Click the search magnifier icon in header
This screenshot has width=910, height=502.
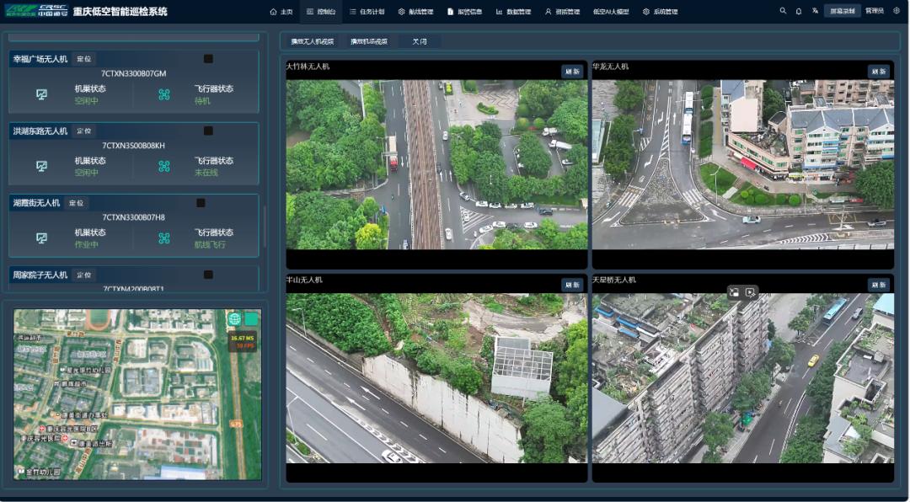coord(783,11)
